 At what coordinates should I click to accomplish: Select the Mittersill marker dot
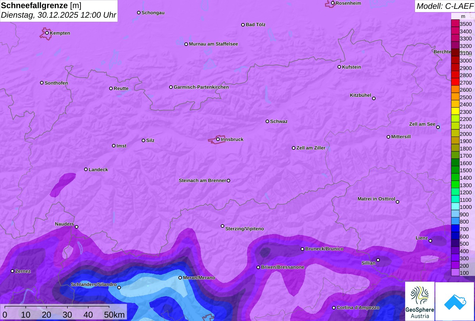tap(388, 137)
